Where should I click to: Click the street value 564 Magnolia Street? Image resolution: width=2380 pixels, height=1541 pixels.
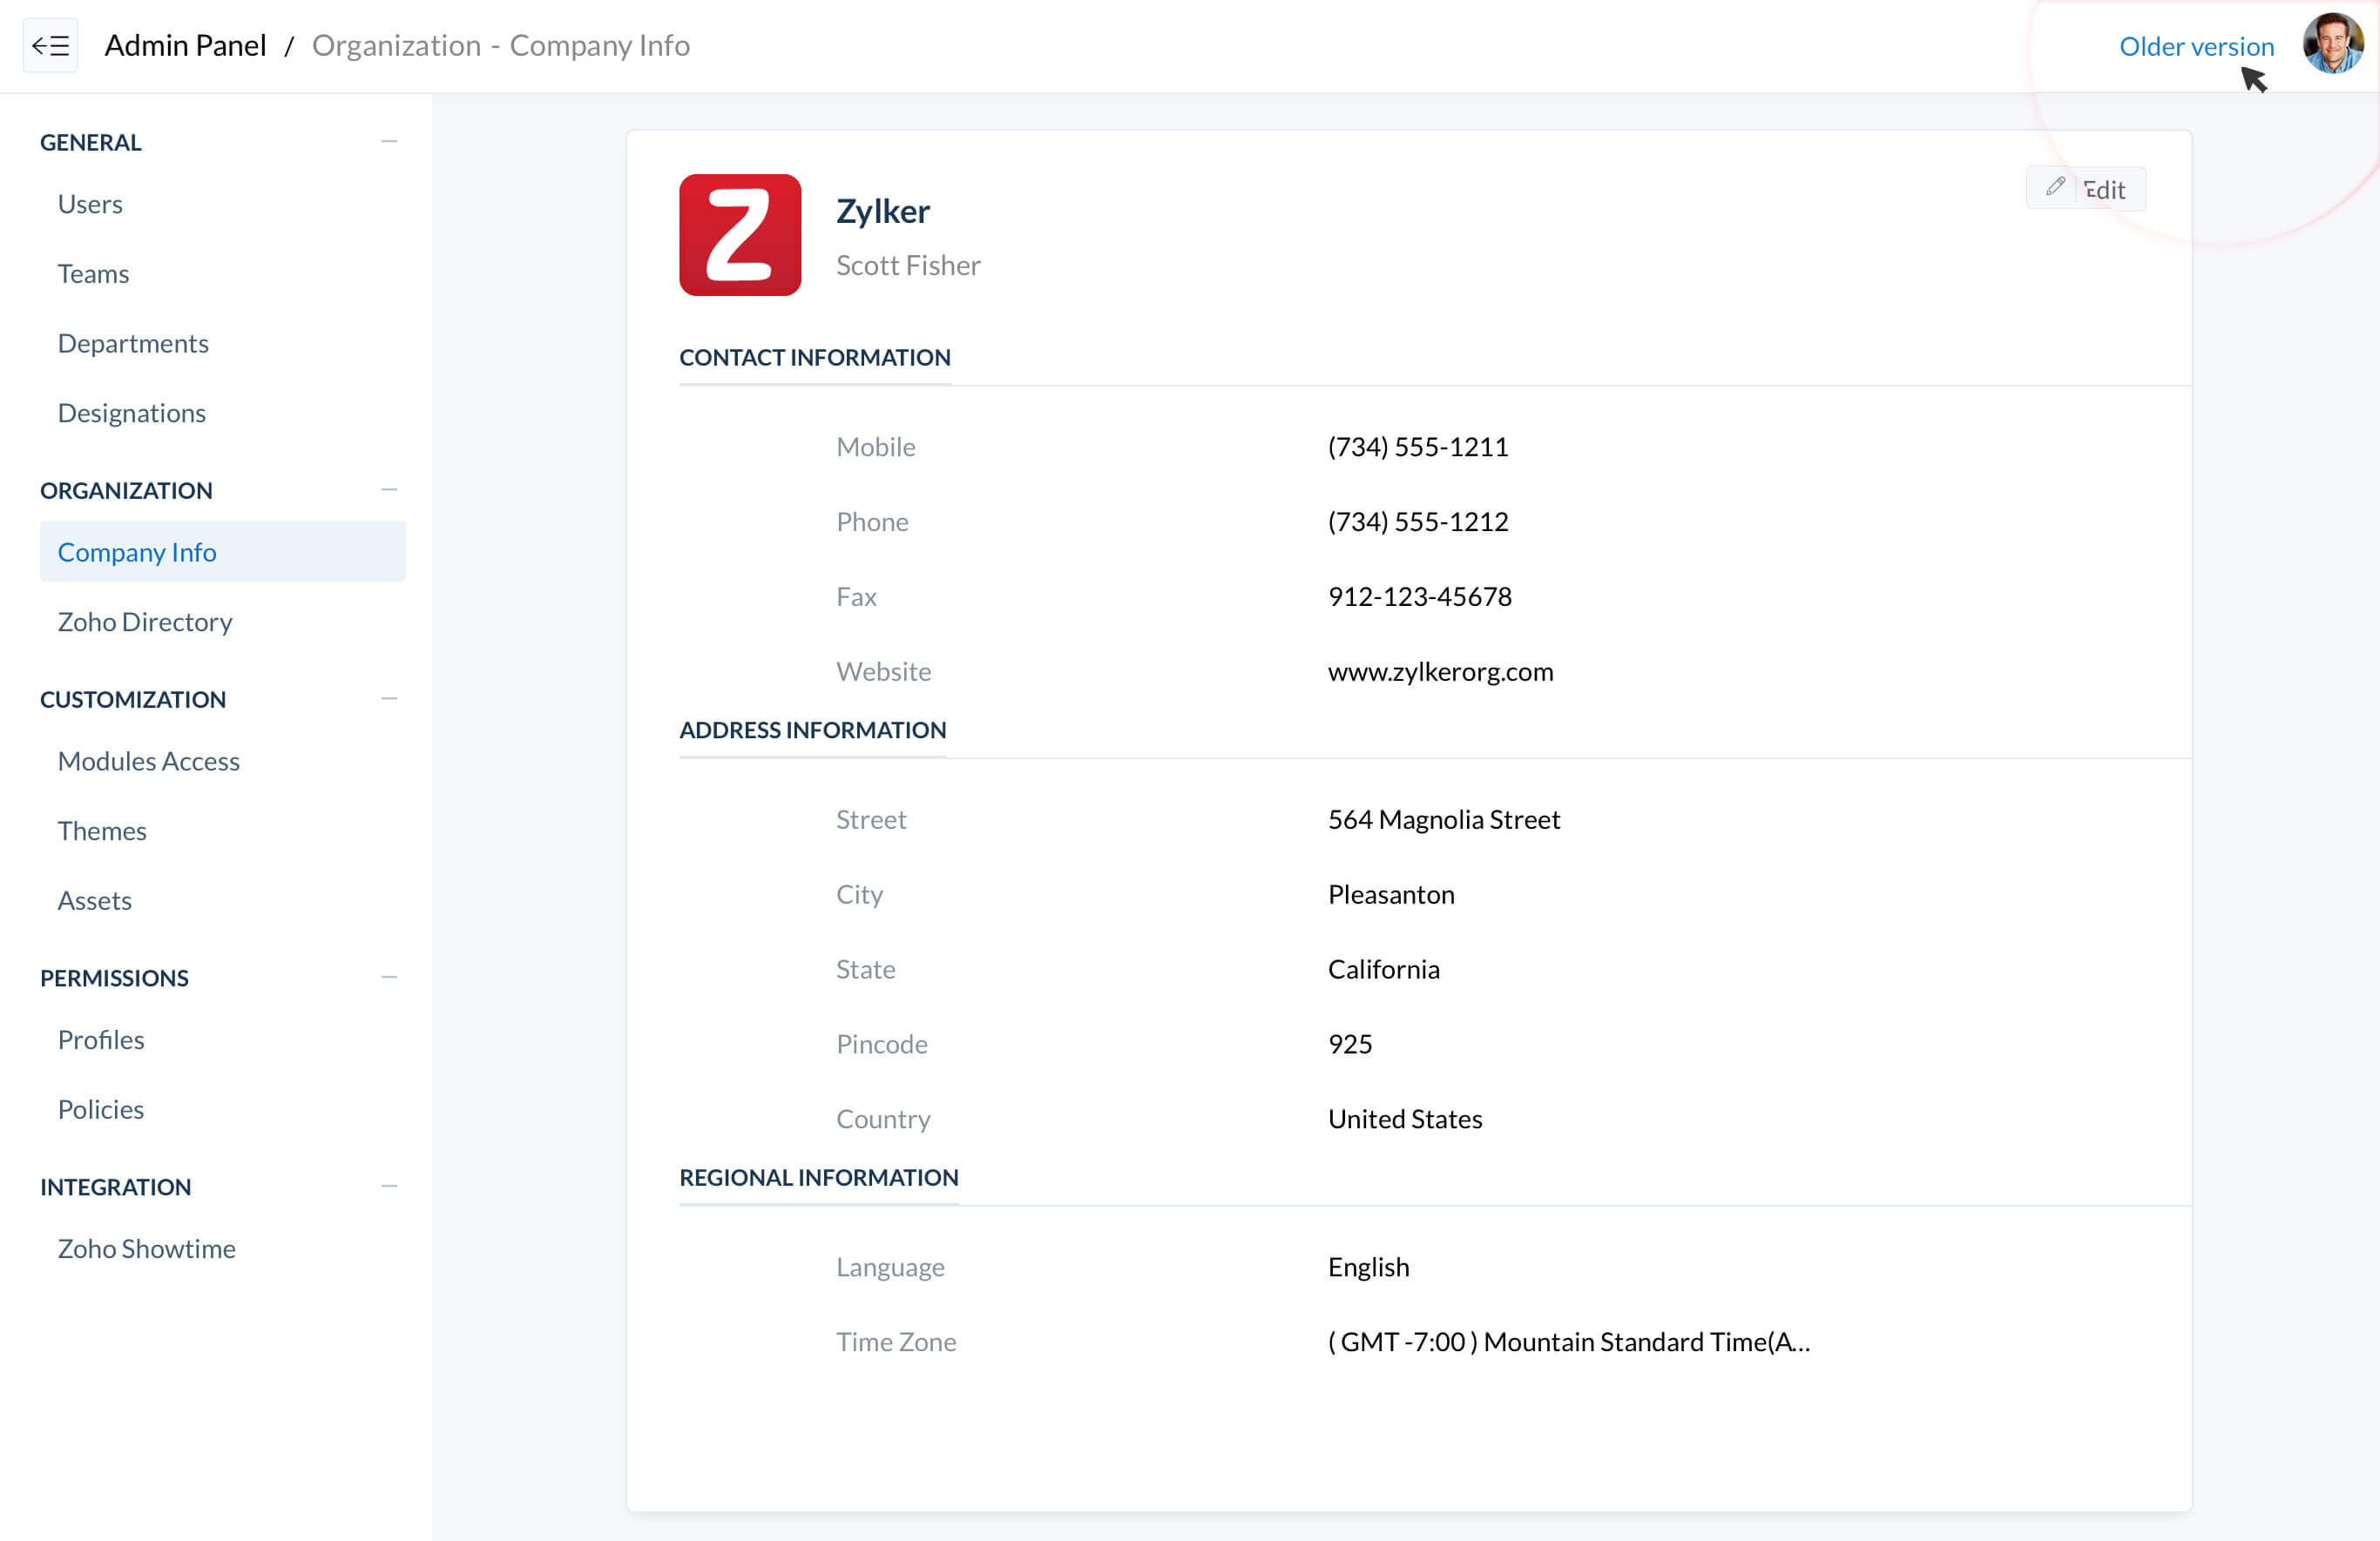(1443, 819)
